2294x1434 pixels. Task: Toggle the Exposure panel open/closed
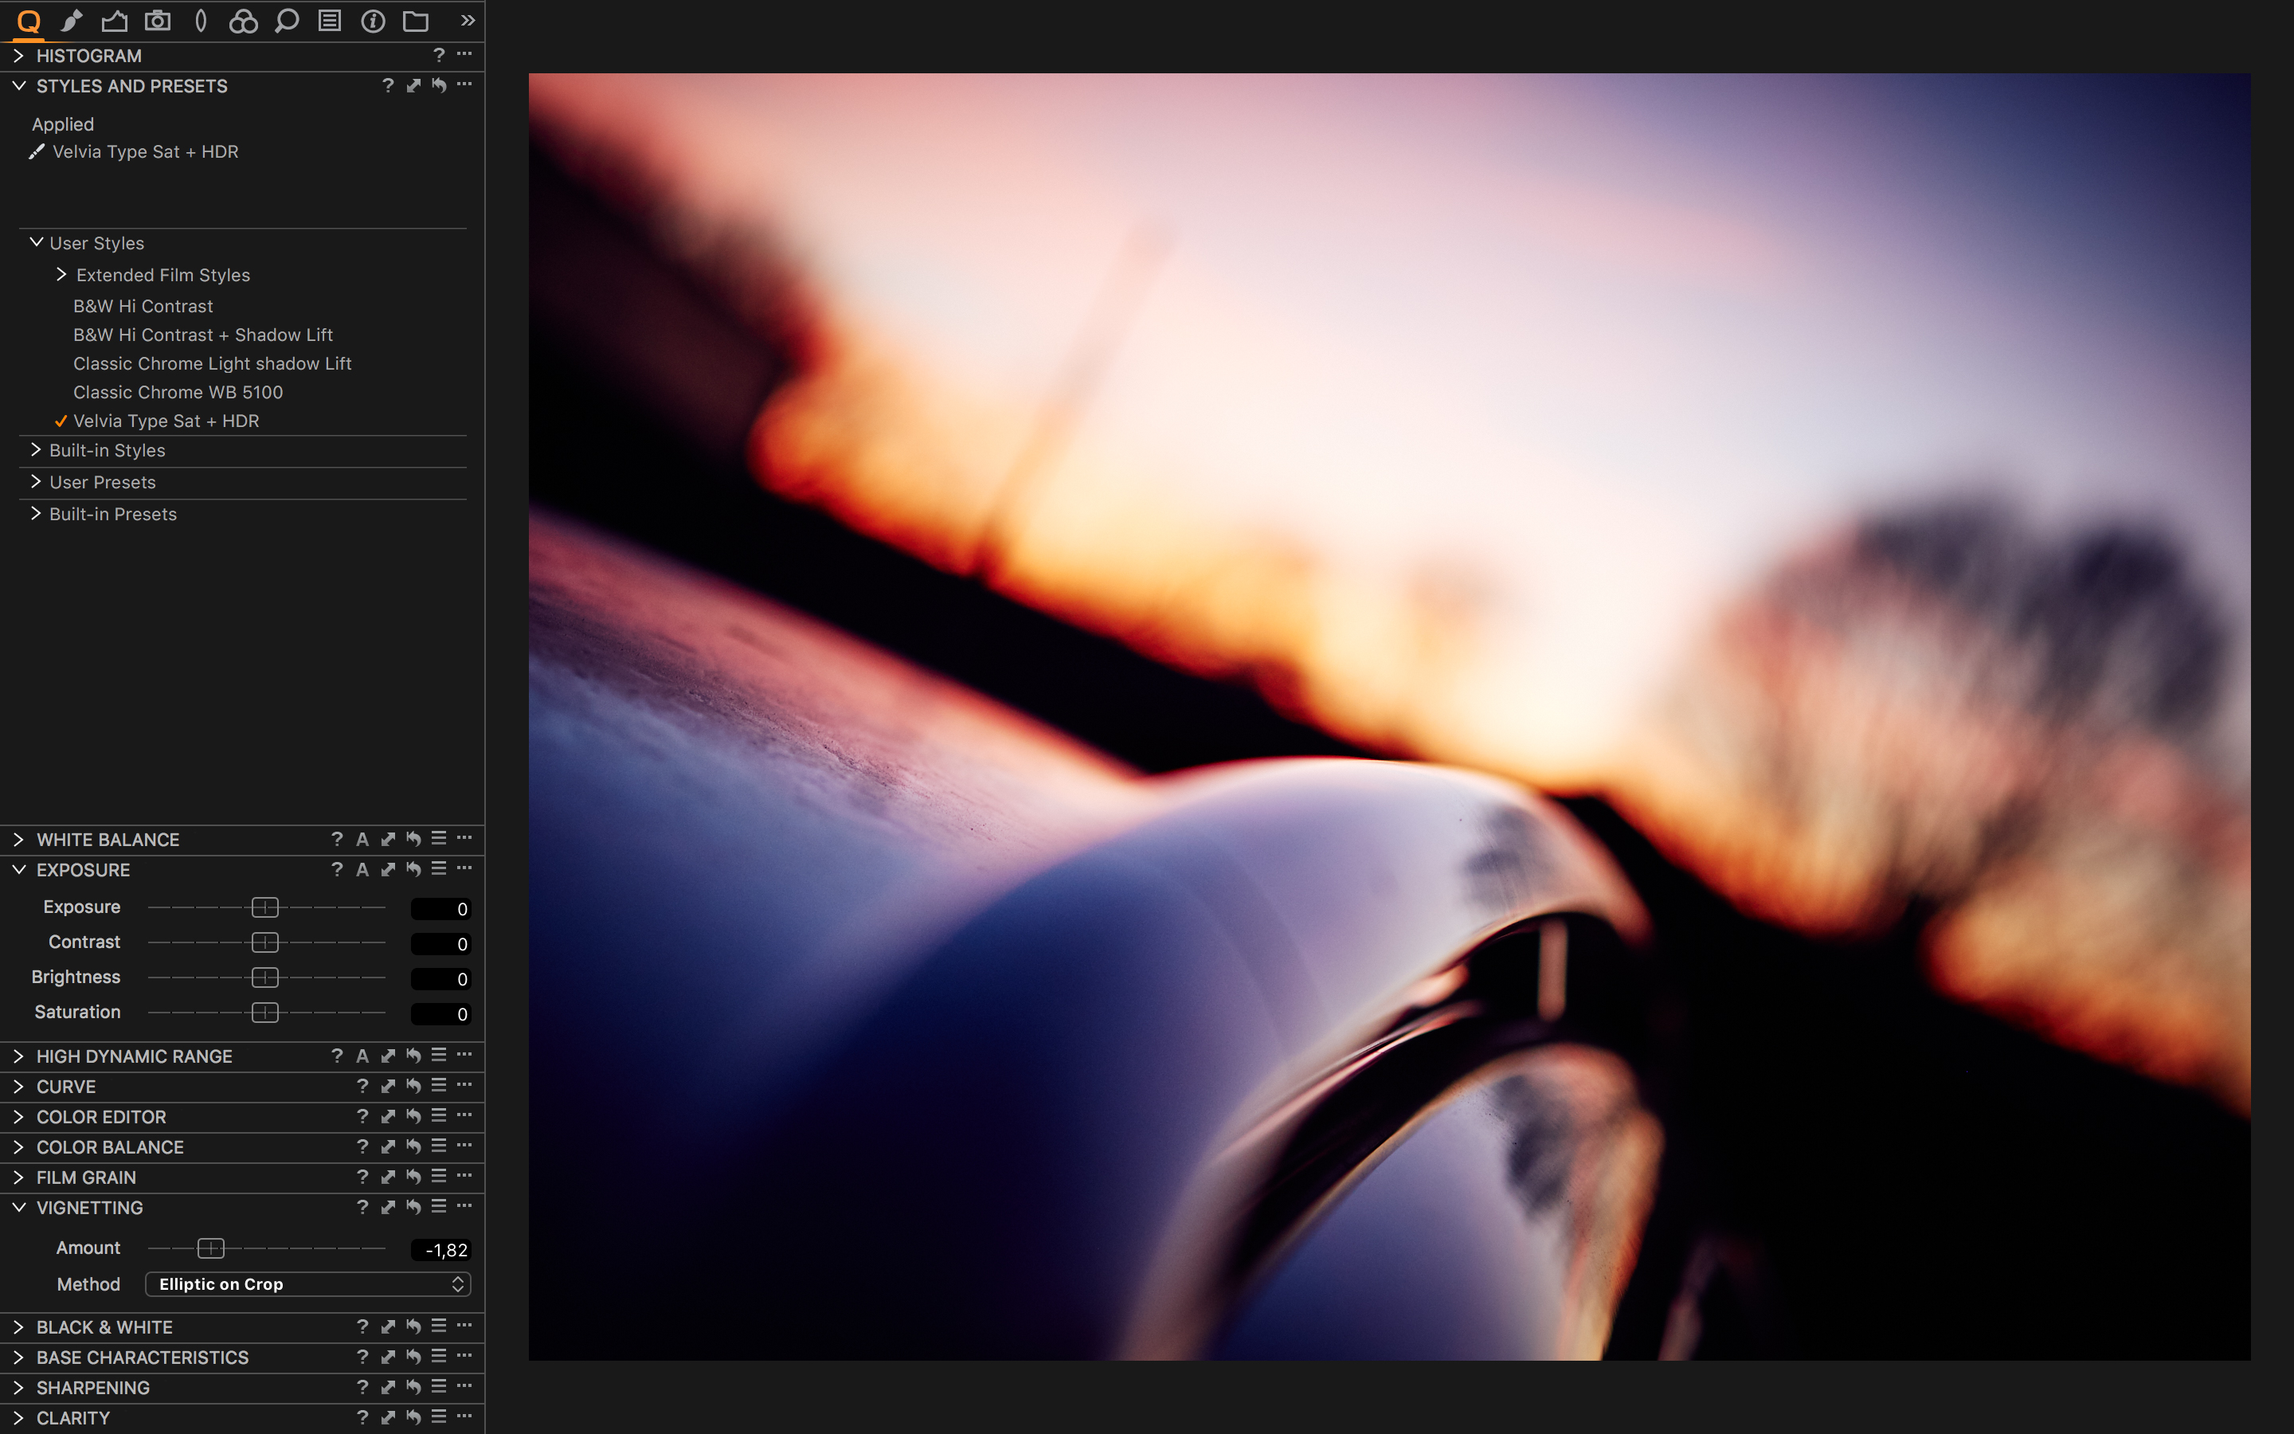(x=18, y=869)
